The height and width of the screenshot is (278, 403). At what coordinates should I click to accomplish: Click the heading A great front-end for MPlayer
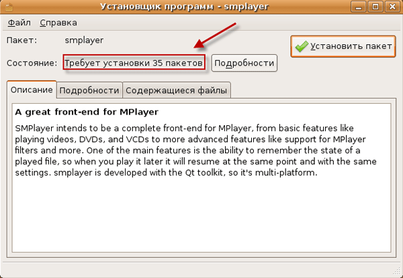pos(91,111)
